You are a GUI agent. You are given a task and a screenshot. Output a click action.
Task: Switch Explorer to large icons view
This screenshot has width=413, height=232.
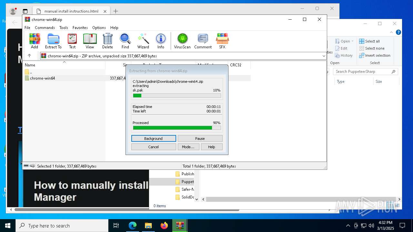[398, 206]
